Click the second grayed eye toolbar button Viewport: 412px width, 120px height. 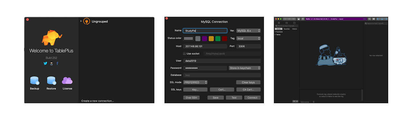pos(289,19)
